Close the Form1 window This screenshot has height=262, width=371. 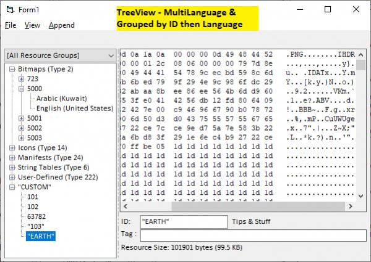tap(356, 9)
